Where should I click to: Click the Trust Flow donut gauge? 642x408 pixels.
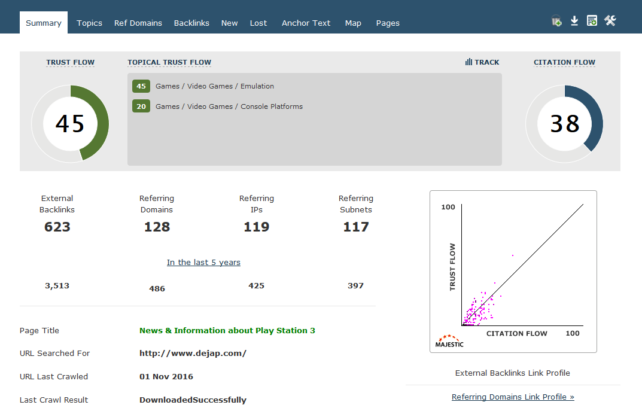pyautogui.click(x=70, y=123)
